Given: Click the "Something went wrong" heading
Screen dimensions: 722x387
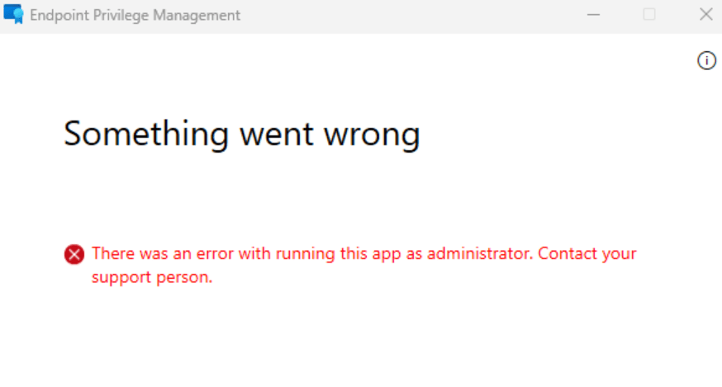Looking at the screenshot, I should click(x=241, y=133).
